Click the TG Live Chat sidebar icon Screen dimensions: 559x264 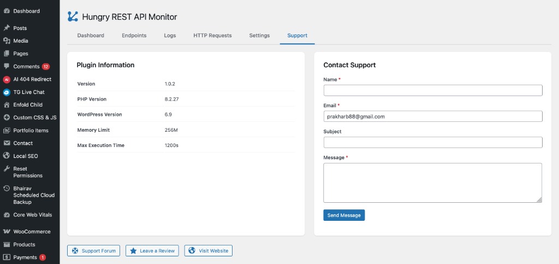7,92
